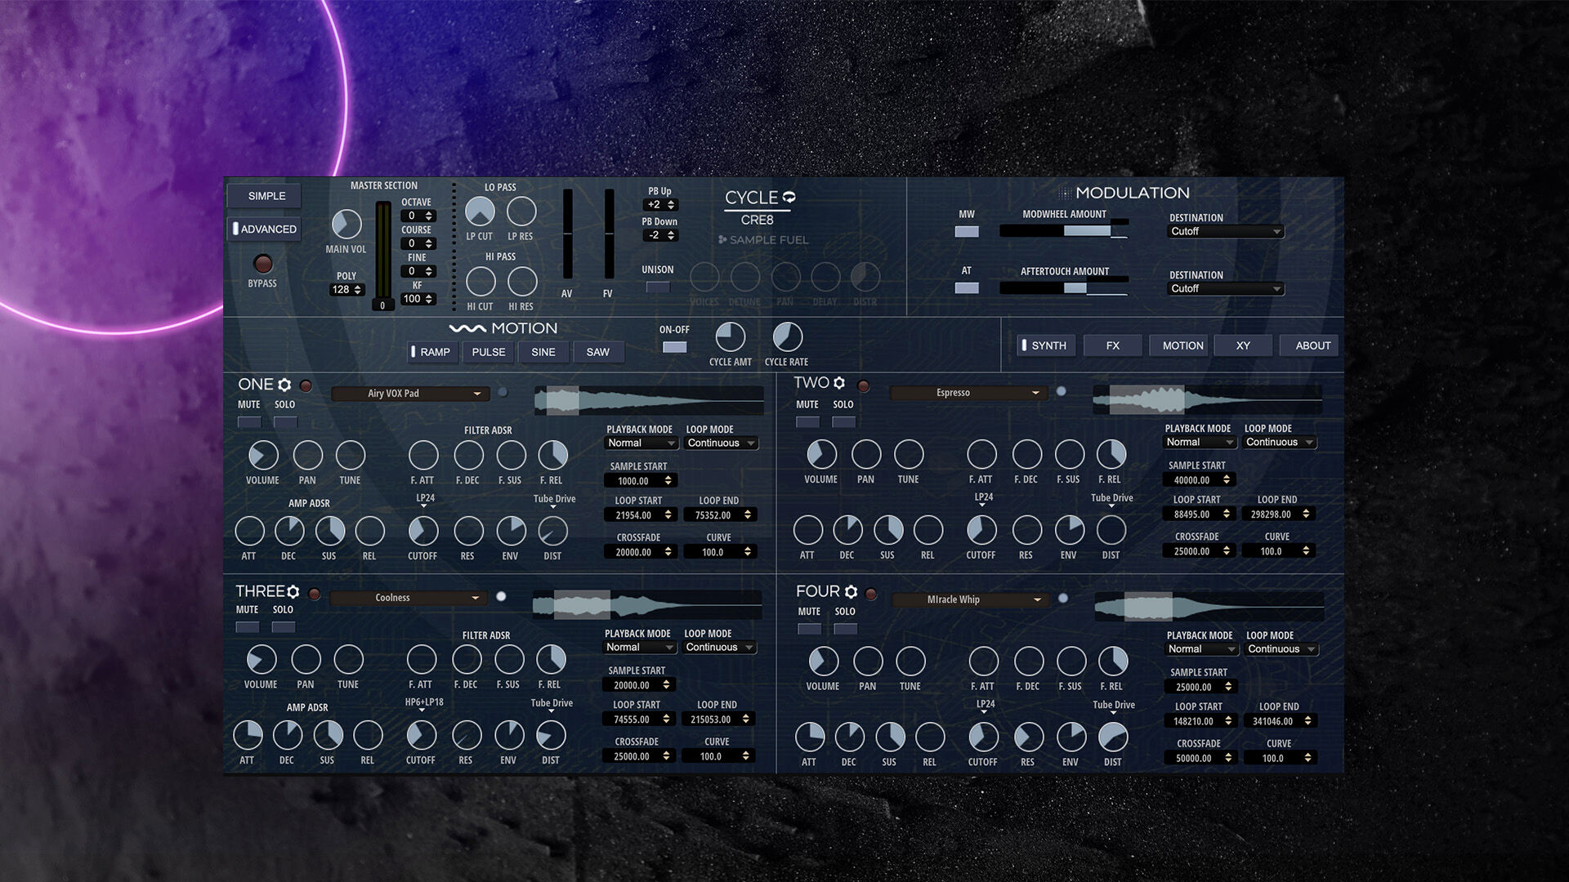
Task: Click the F. REL knob in layer TWO
Action: click(x=1111, y=454)
